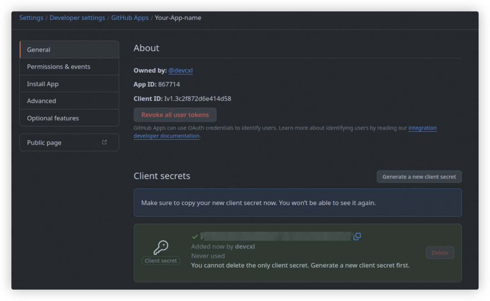Image resolution: width=490 pixels, height=301 pixels.
Task: Click the About section heading
Action: [146, 48]
